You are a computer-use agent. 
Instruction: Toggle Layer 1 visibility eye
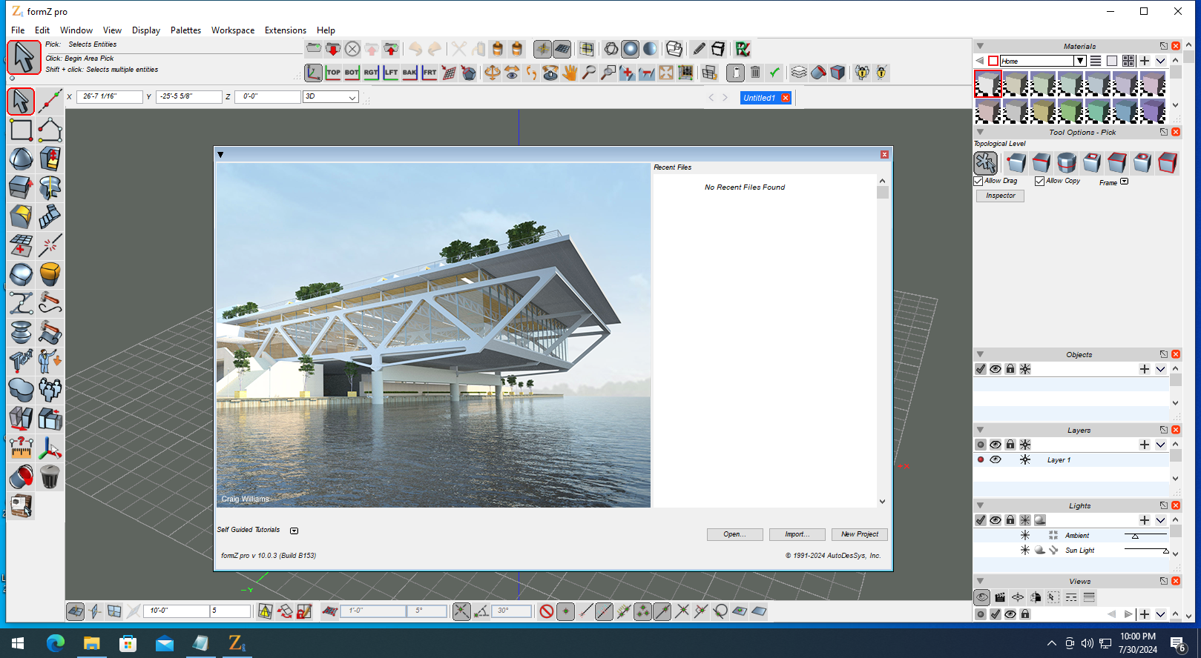[x=996, y=460]
